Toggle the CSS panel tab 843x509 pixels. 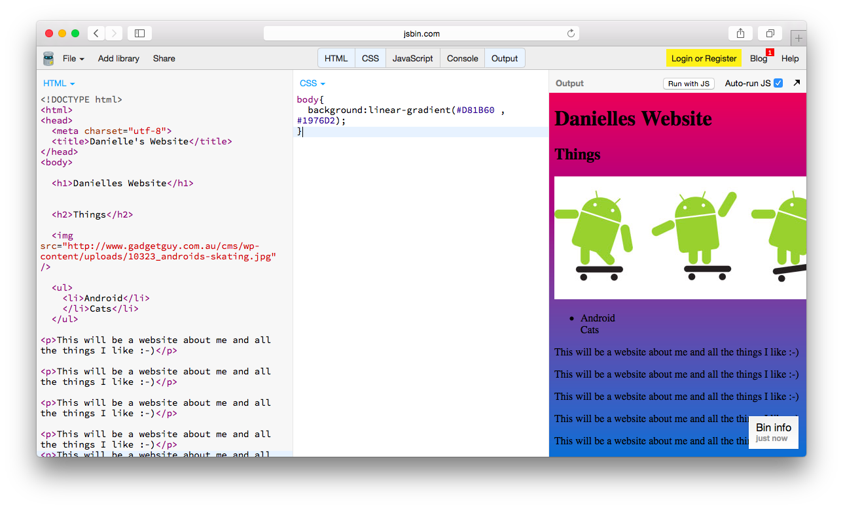370,58
